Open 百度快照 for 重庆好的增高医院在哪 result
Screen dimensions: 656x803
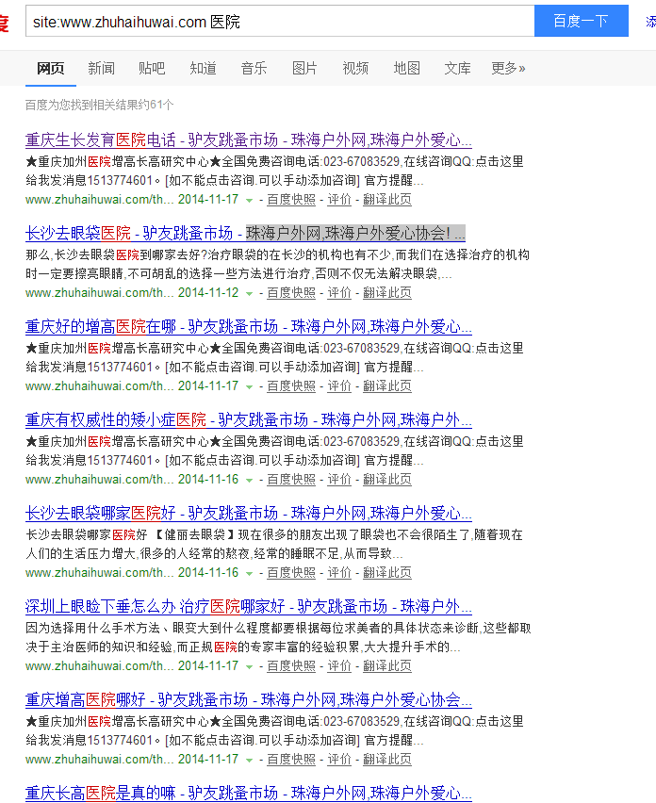coord(291,386)
